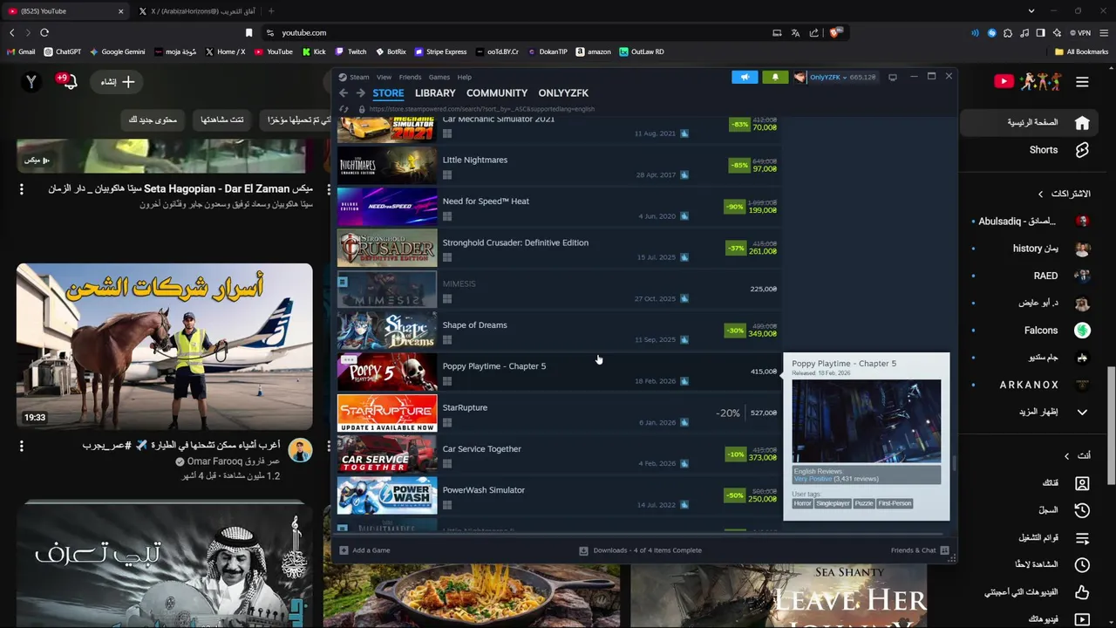Viewport: 1116px width, 628px height.
Task: Open View menu in Steam
Action: (x=384, y=78)
